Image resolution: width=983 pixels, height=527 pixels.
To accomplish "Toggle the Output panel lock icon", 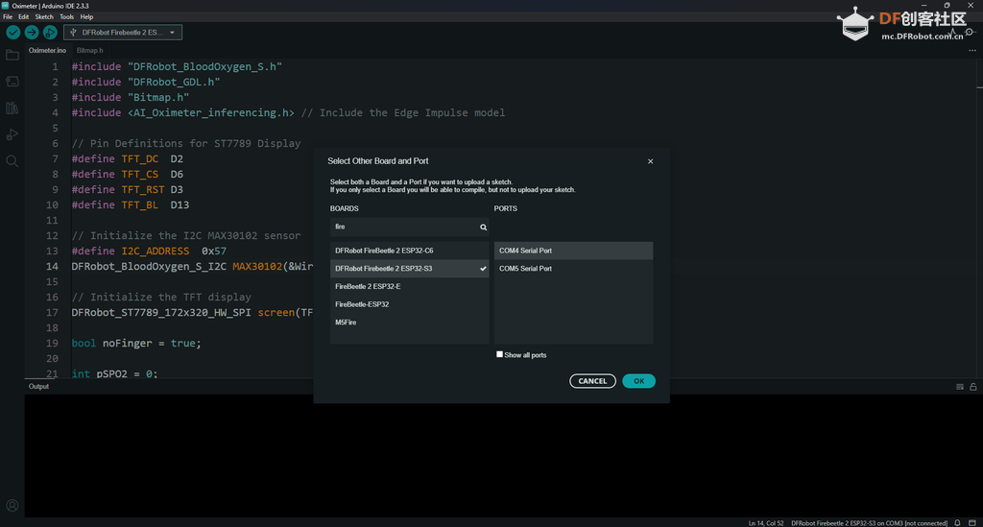I will pyautogui.click(x=973, y=387).
